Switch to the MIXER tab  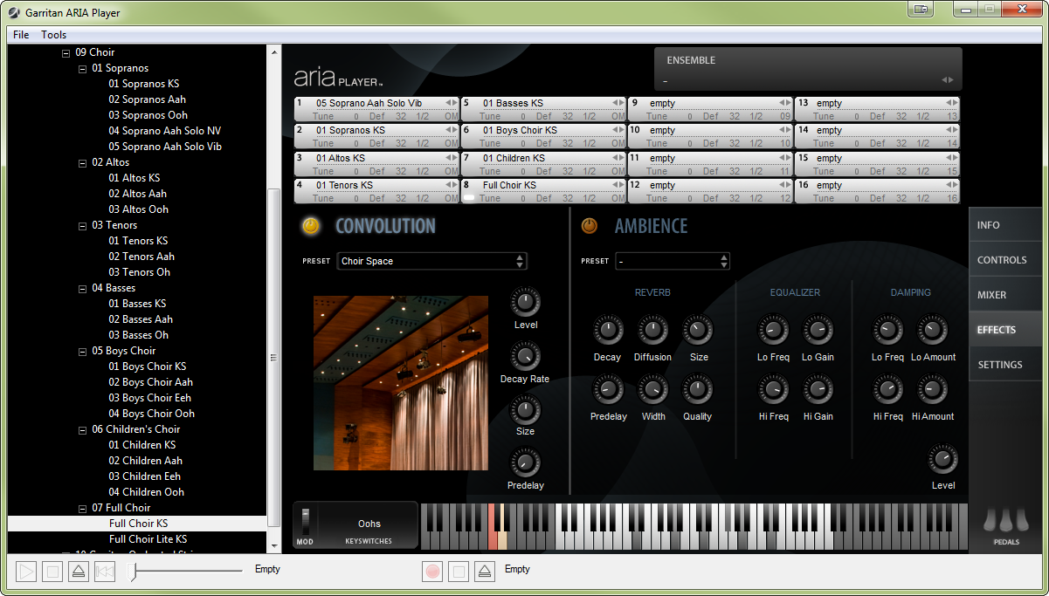(1005, 295)
